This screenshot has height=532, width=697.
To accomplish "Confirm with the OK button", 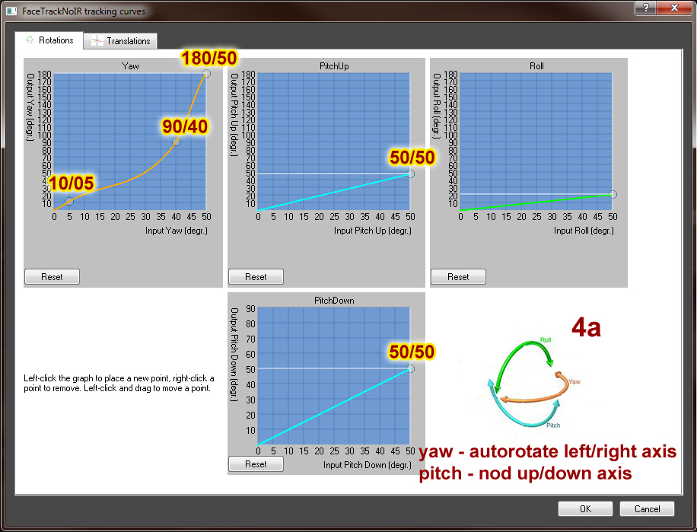I will (x=585, y=509).
